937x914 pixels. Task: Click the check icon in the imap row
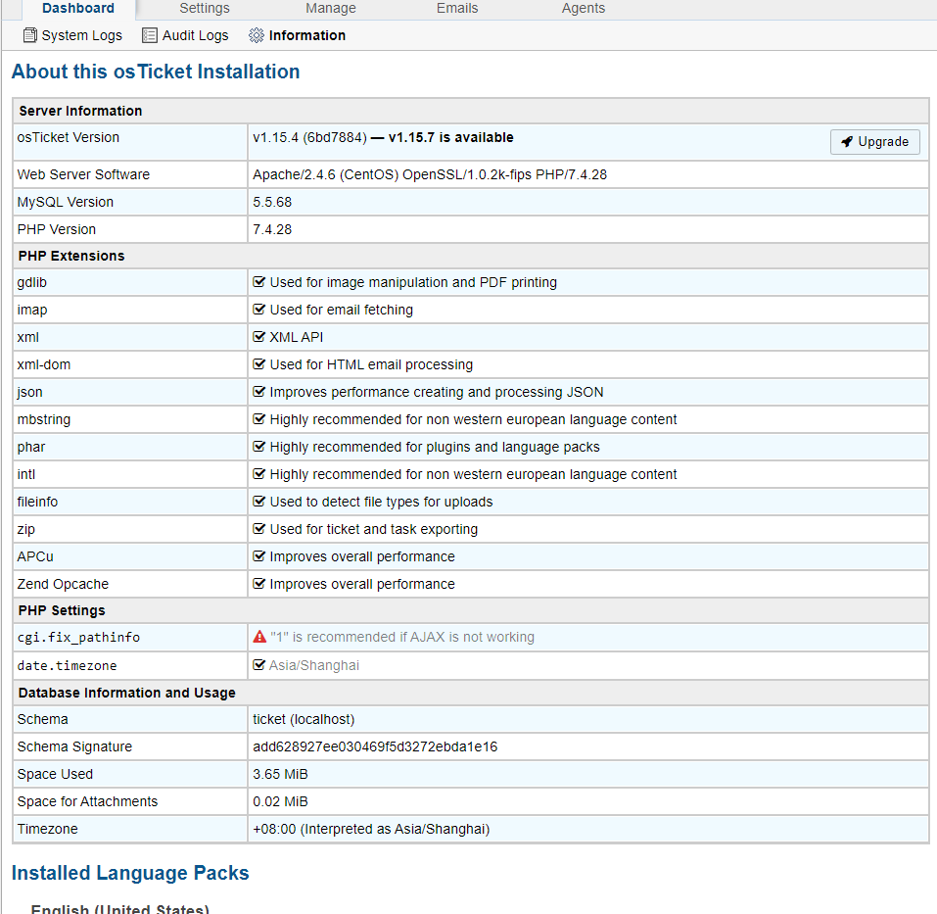tap(258, 310)
